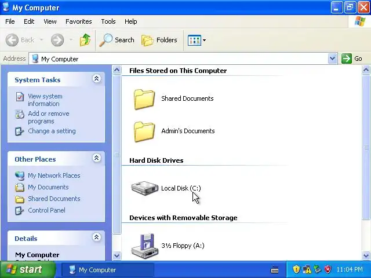371x278 pixels.
Task: Click the Safely Remove Hardware tray icon
Action: tap(317, 269)
